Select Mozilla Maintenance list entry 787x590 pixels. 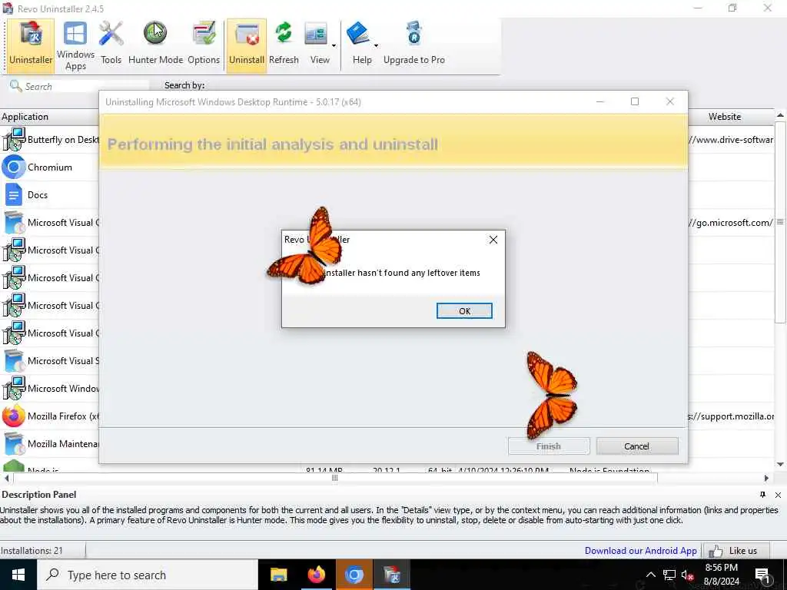tap(50, 443)
